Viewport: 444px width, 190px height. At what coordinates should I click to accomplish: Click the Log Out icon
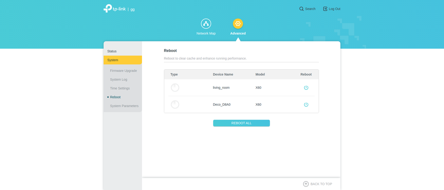(x=325, y=9)
